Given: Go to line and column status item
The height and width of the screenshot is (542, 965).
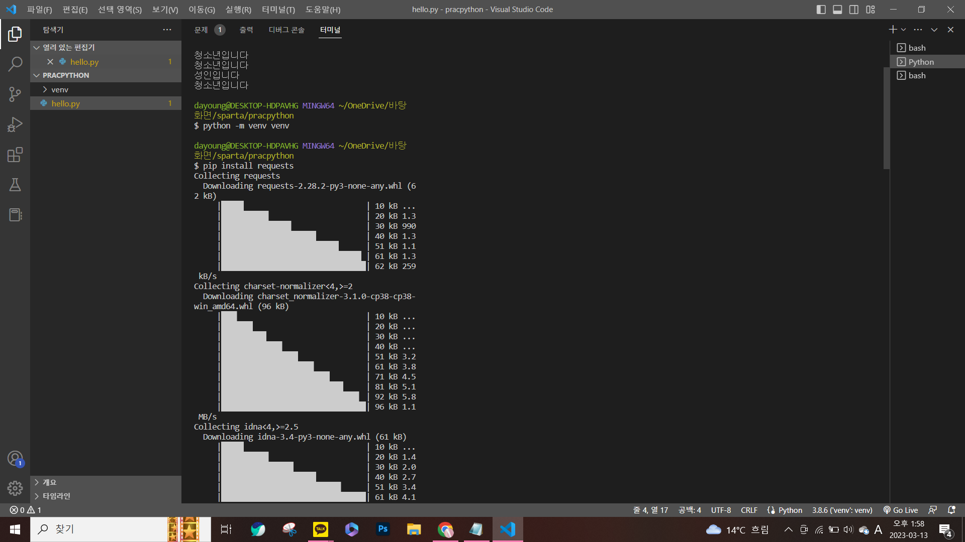Looking at the screenshot, I should (x=650, y=510).
